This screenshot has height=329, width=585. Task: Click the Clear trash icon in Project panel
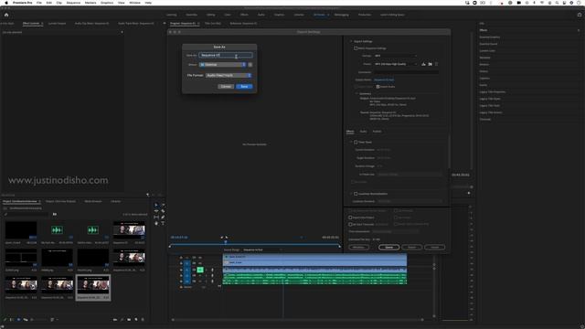[x=143, y=320]
